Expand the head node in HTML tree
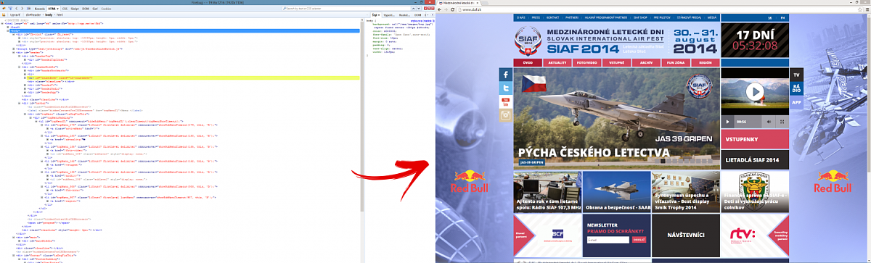Screen dimensions: 871x263 [x=8, y=28]
